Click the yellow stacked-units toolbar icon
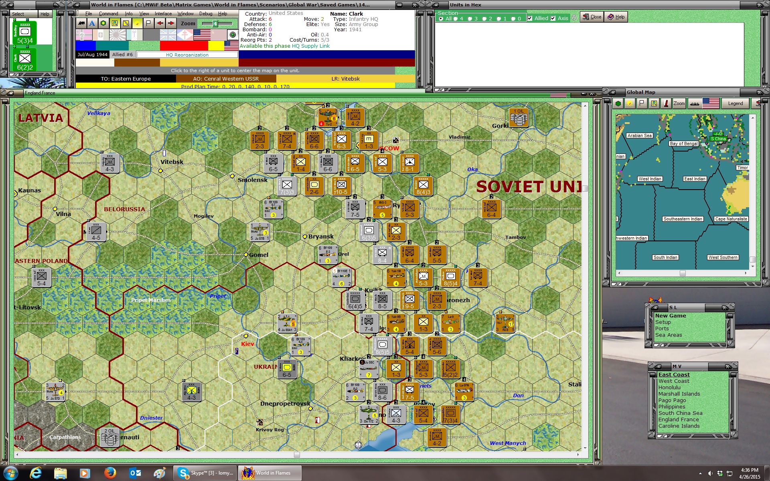 click(x=126, y=23)
